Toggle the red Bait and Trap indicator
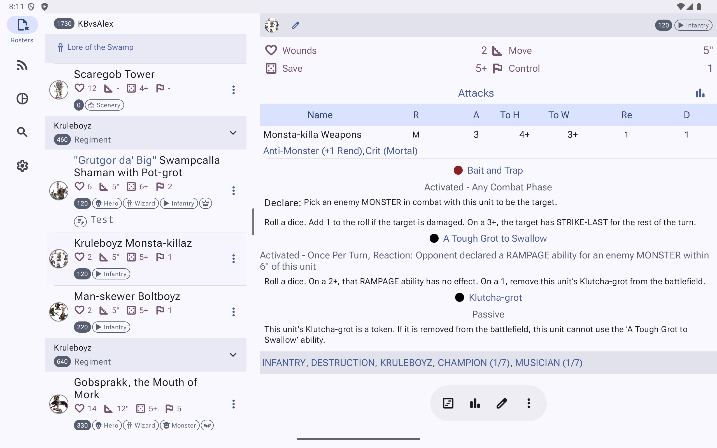Image resolution: width=717 pixels, height=448 pixels. 458,170
